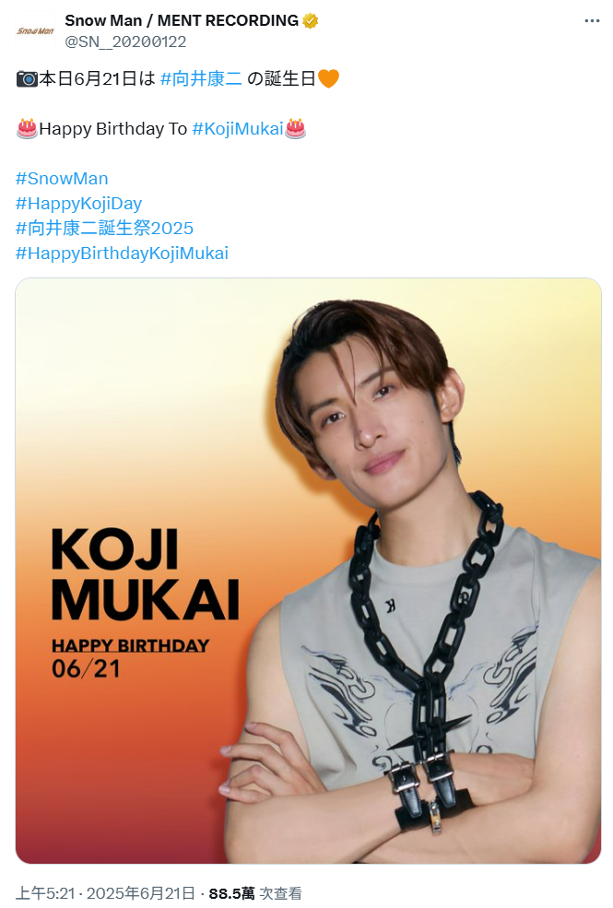
Task: Open the #HappyBirthdayKojiMukai hashtag
Action: pos(122,254)
